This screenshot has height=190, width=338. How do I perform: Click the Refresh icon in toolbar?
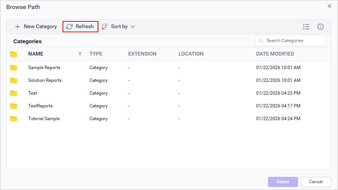pos(69,27)
